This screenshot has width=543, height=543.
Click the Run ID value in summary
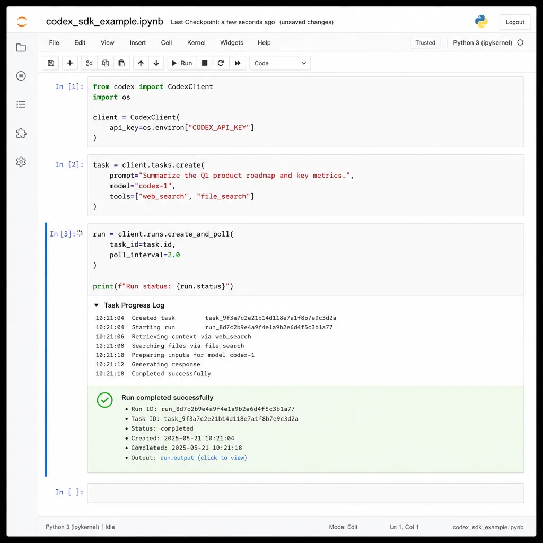(x=228, y=409)
